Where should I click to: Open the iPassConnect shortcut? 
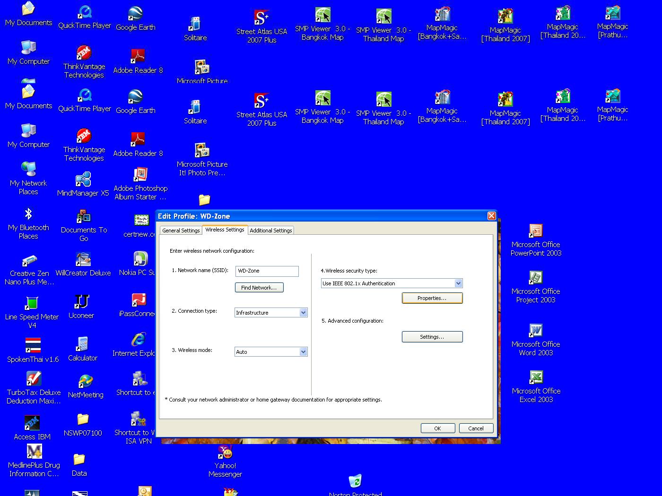pyautogui.click(x=138, y=305)
